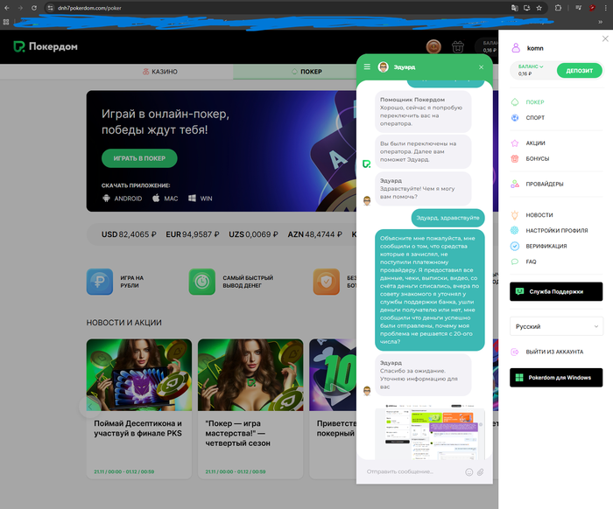Open БОНУСЫ in the sidebar

coord(537,158)
